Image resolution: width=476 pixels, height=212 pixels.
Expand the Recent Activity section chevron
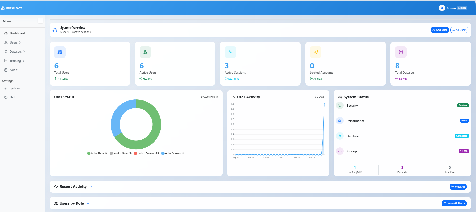(91, 187)
